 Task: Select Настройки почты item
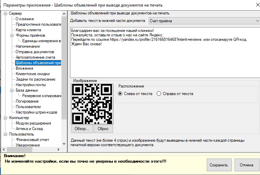[x=31, y=85]
